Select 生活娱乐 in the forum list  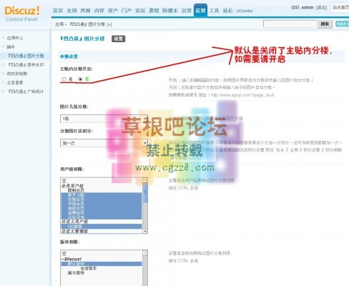coord(102,268)
